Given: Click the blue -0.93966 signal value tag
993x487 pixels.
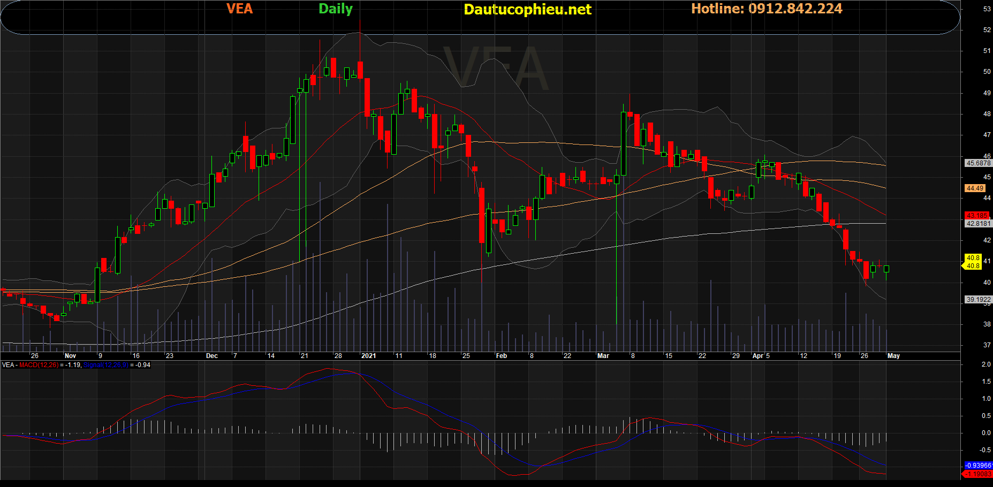Looking at the screenshot, I should coord(978,466).
